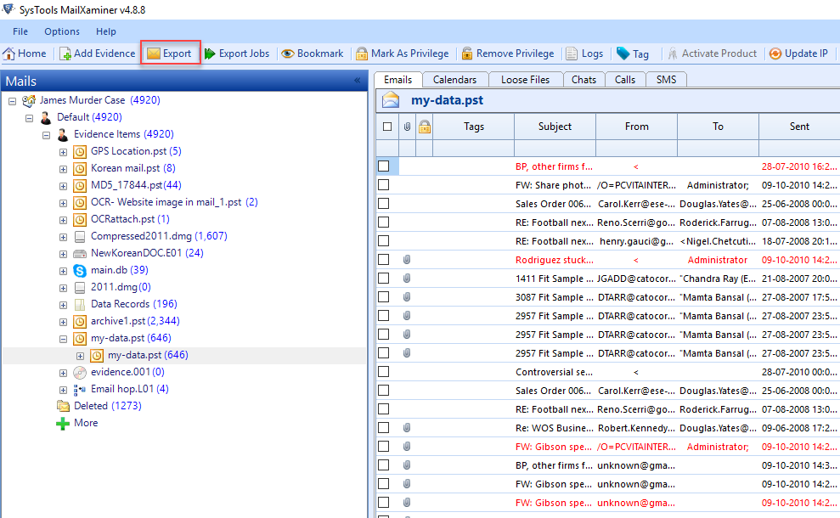Expand Korean mail.pst node
This screenshot has width=840, height=518.
coord(63,169)
